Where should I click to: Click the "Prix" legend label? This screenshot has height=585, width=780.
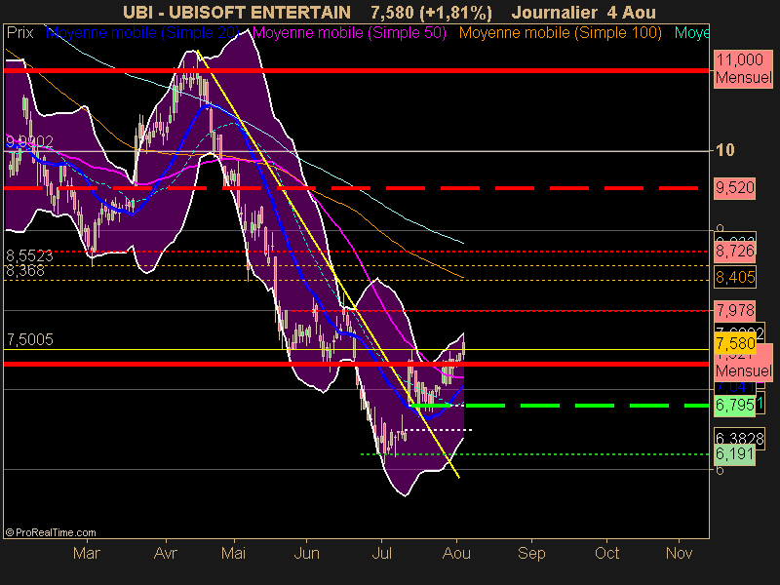pos(19,33)
